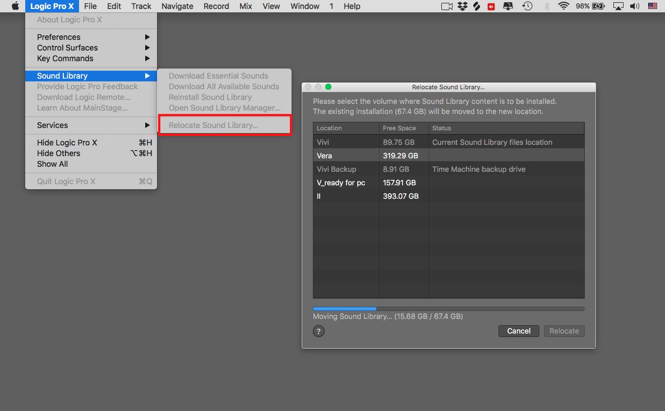Choose Quit Logic Pro X
Image resolution: width=665 pixels, height=411 pixels.
coord(91,181)
